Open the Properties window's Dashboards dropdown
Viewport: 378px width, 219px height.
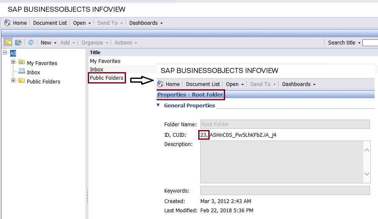pos(299,84)
